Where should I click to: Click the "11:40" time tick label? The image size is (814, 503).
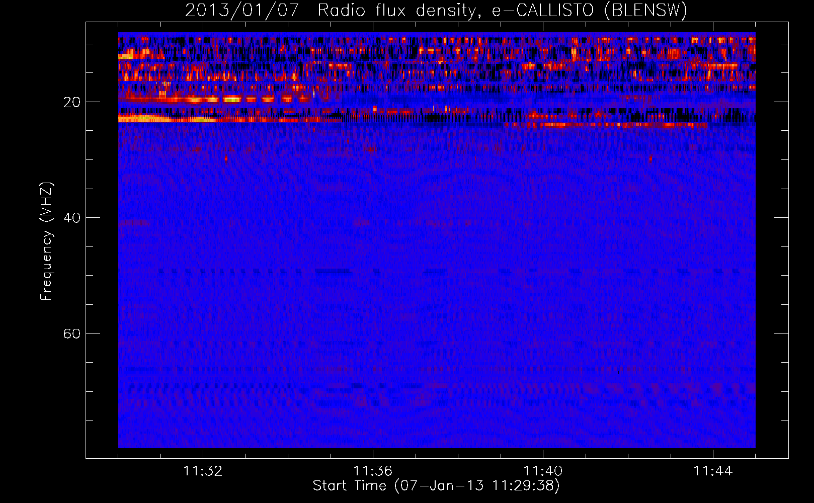pos(543,471)
